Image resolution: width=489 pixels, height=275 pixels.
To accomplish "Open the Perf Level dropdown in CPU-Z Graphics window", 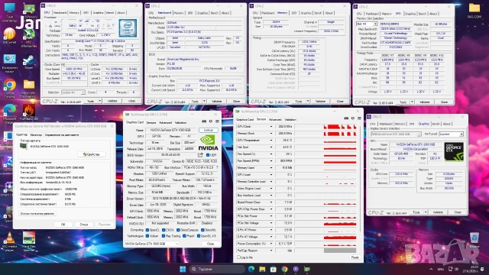I will [452, 134].
